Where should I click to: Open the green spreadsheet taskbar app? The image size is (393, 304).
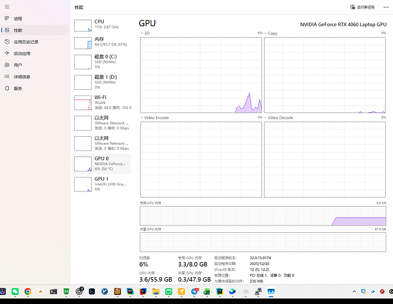[x=207, y=291]
